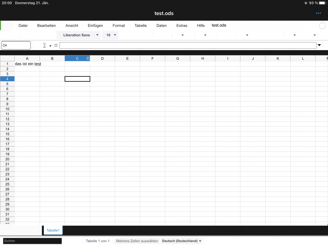Open the three-dots options menu
The width and height of the screenshot is (328, 246).
point(318,13)
